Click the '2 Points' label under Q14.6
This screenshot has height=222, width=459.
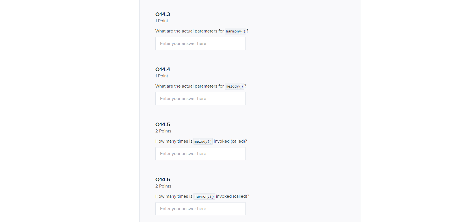[163, 186]
